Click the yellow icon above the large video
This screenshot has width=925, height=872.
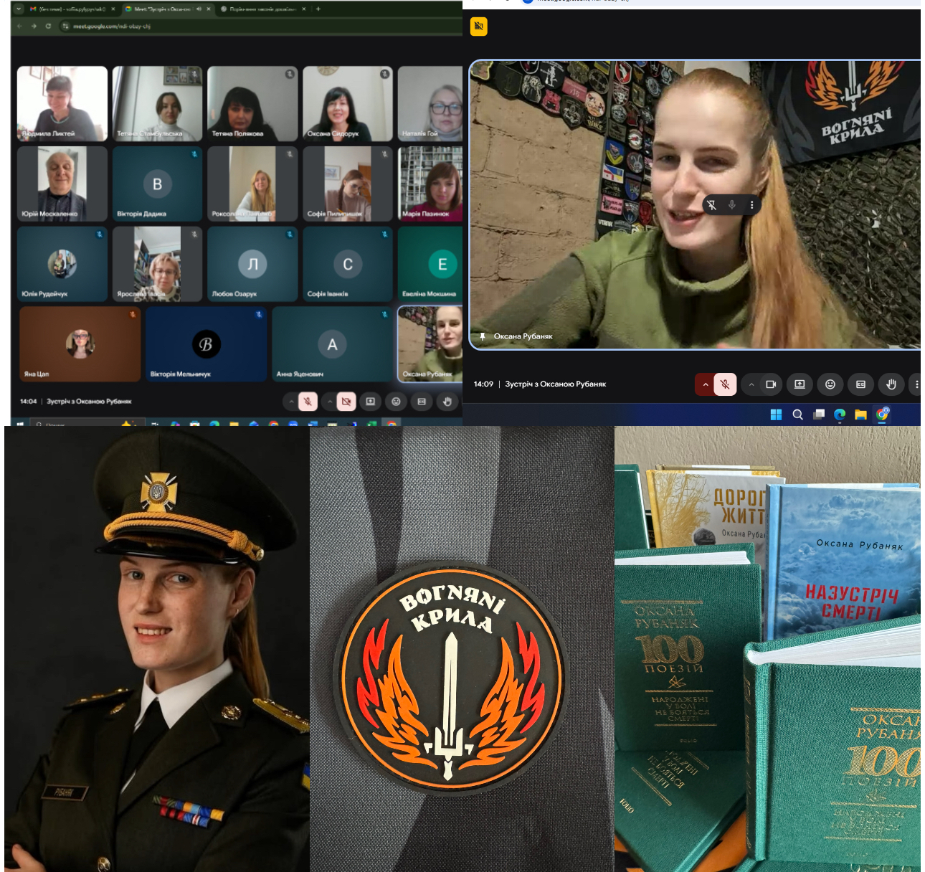[478, 27]
